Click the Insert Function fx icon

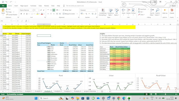tap(26, 21)
